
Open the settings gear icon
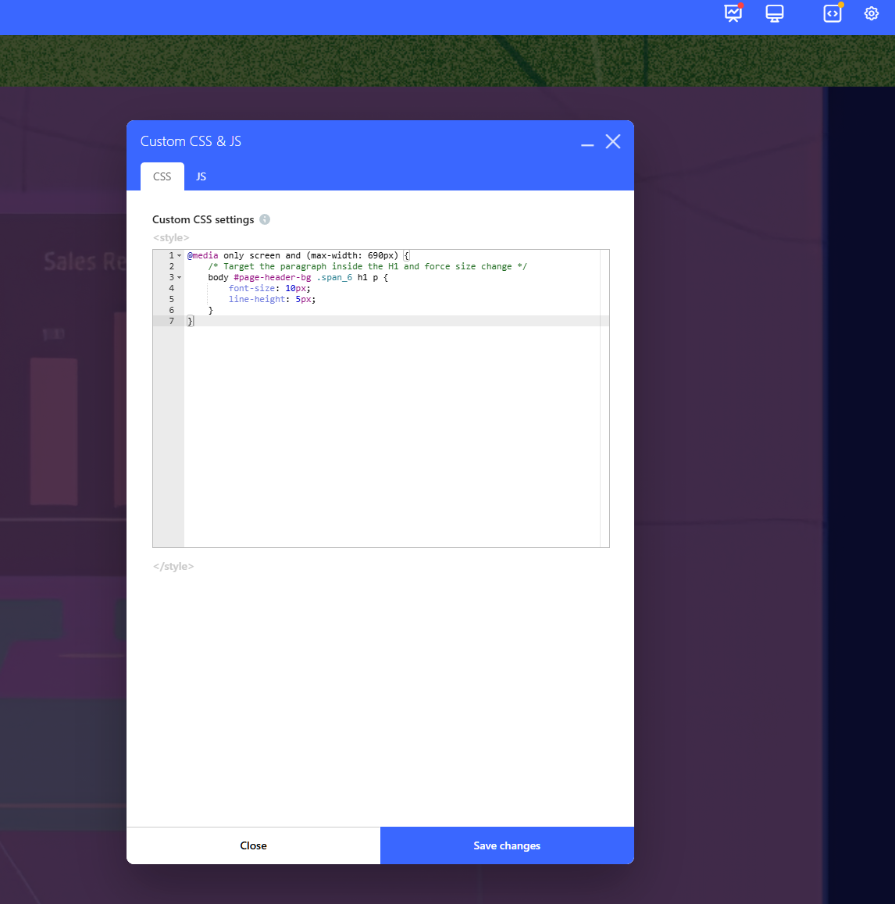pos(872,13)
